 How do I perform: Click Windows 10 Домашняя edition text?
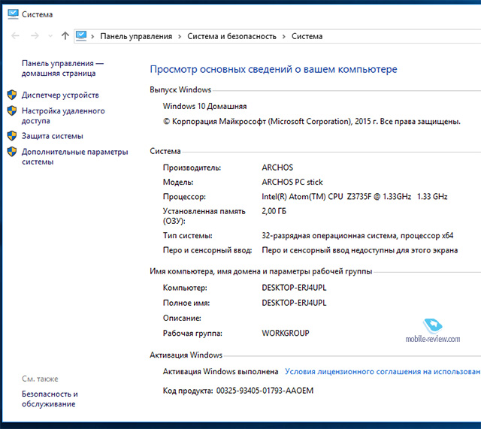[x=204, y=107]
